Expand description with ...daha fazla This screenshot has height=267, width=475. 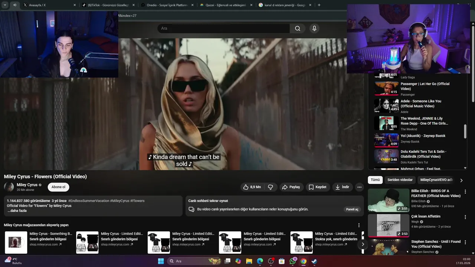17,211
